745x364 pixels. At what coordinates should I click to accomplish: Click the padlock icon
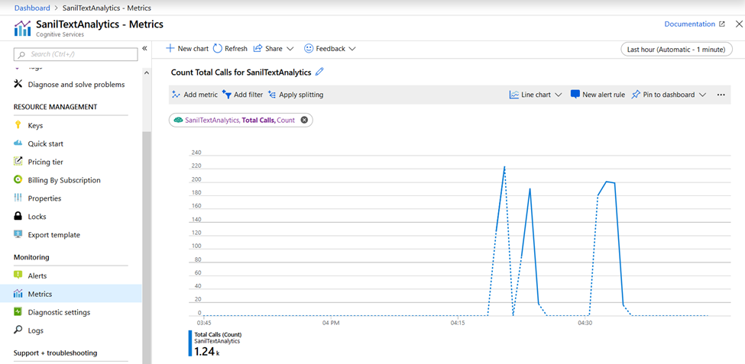pyautogui.click(x=18, y=217)
